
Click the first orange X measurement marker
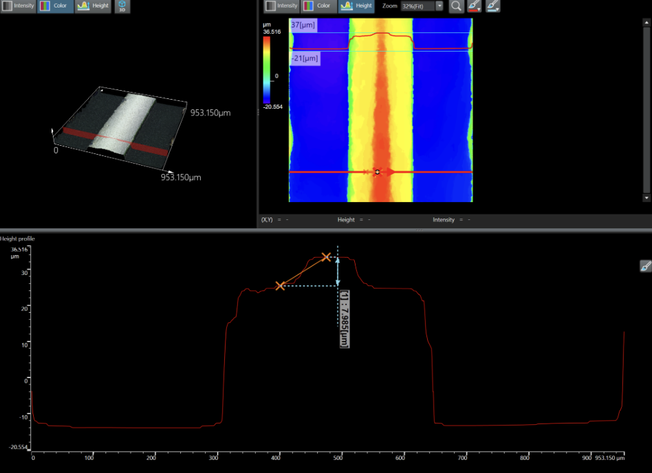(280, 285)
